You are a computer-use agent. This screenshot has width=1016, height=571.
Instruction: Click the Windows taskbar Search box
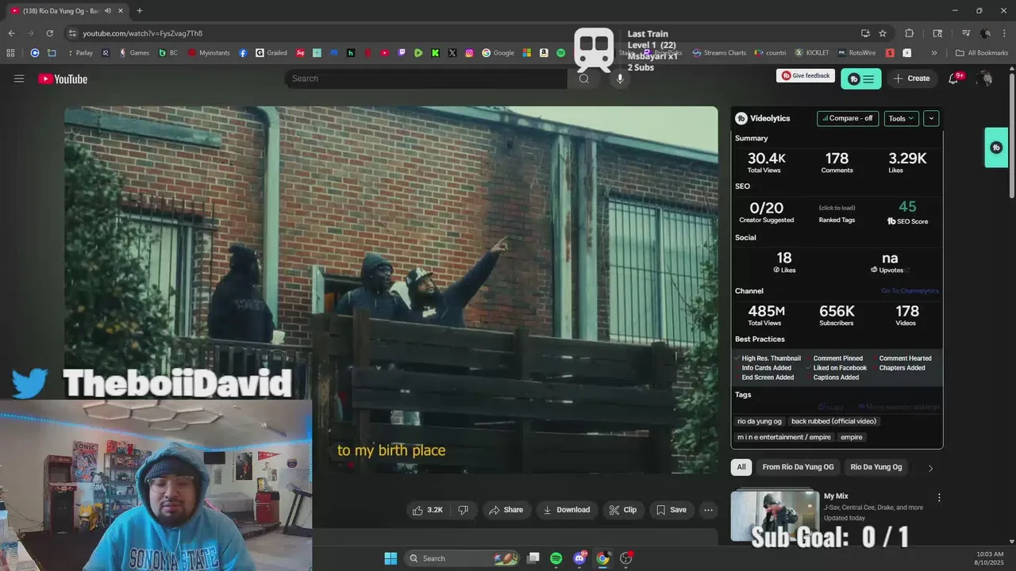460,558
